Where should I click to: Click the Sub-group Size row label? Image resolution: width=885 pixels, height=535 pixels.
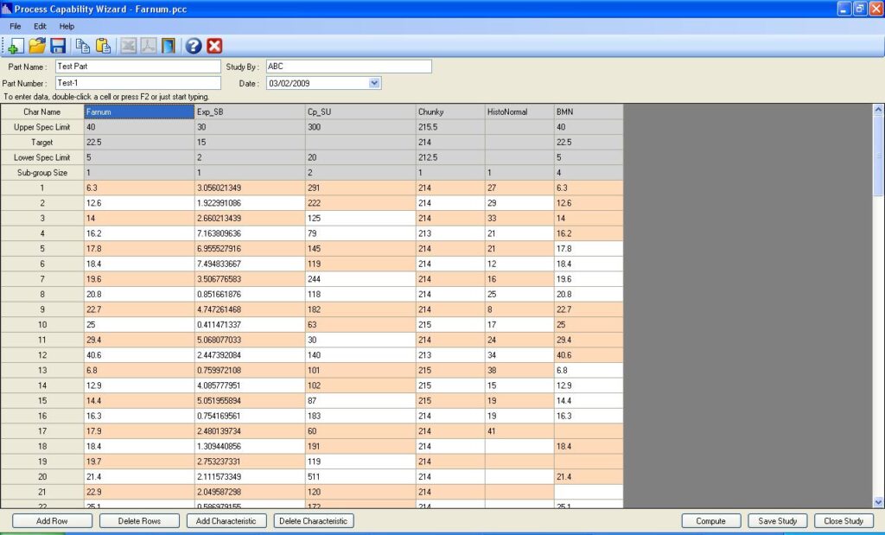[x=42, y=173]
